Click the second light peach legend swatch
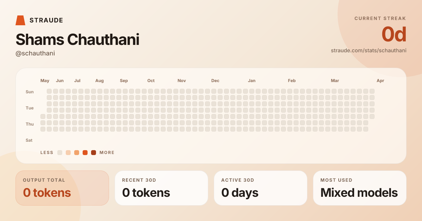This screenshot has width=422, height=221. coord(68,153)
